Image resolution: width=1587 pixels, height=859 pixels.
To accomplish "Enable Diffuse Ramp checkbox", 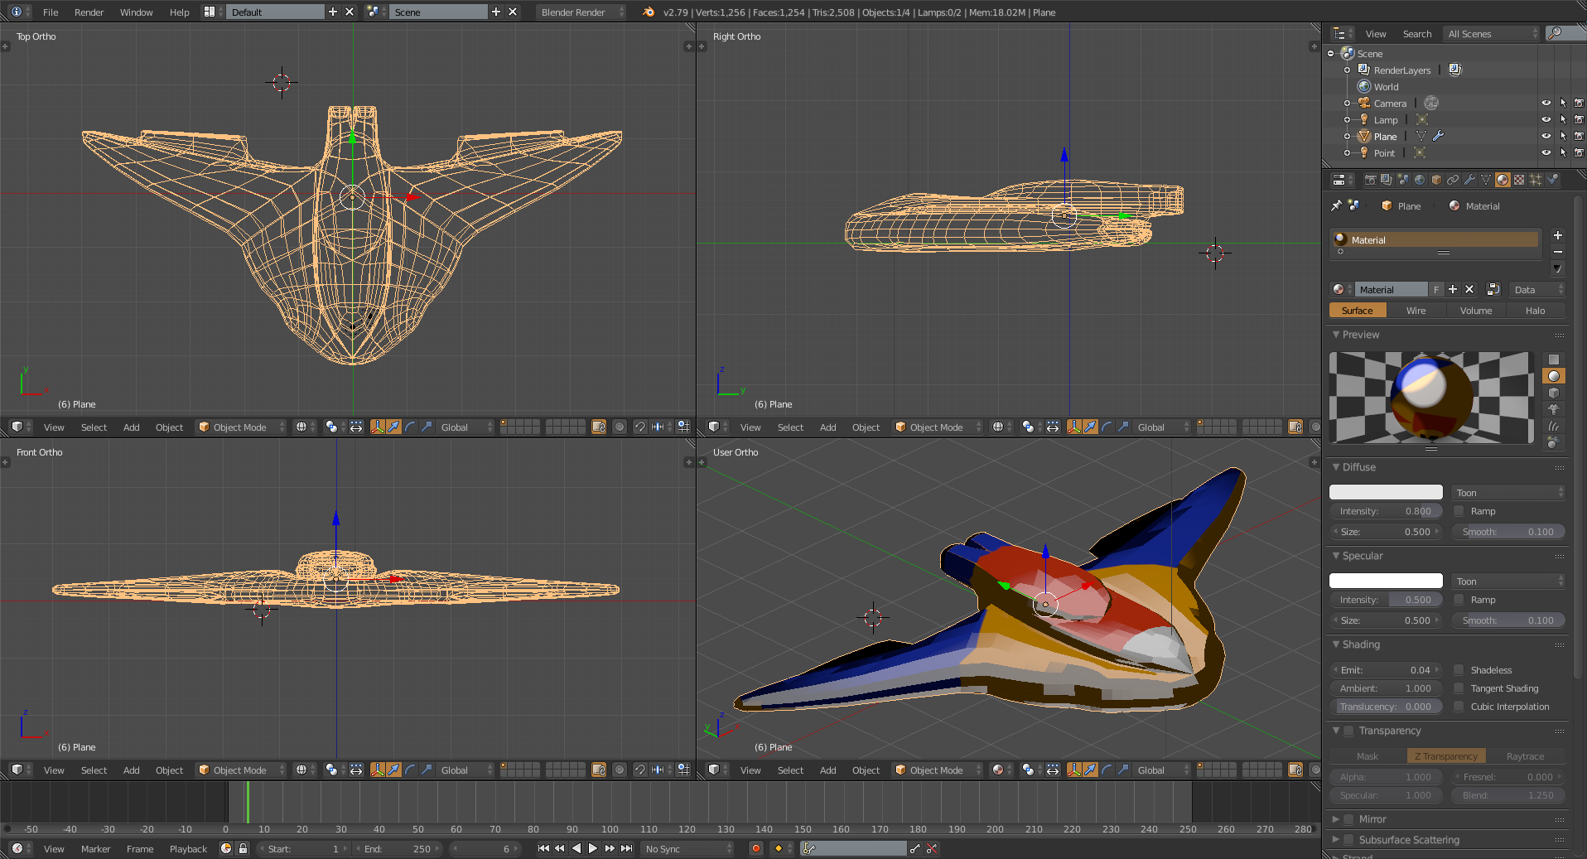I will 1459,511.
